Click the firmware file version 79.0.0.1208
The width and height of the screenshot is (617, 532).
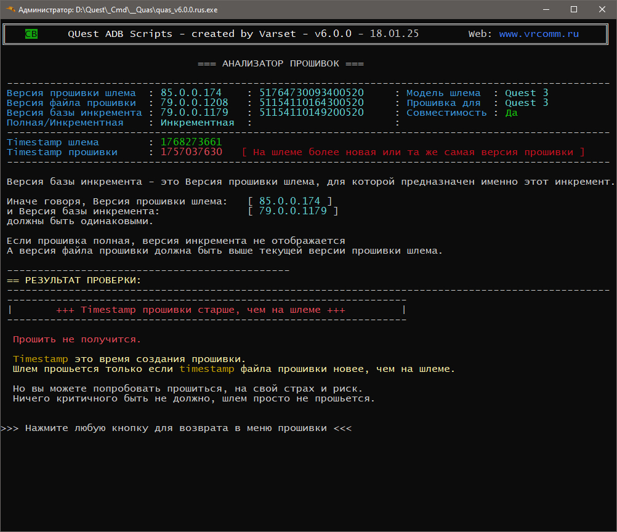click(x=194, y=103)
